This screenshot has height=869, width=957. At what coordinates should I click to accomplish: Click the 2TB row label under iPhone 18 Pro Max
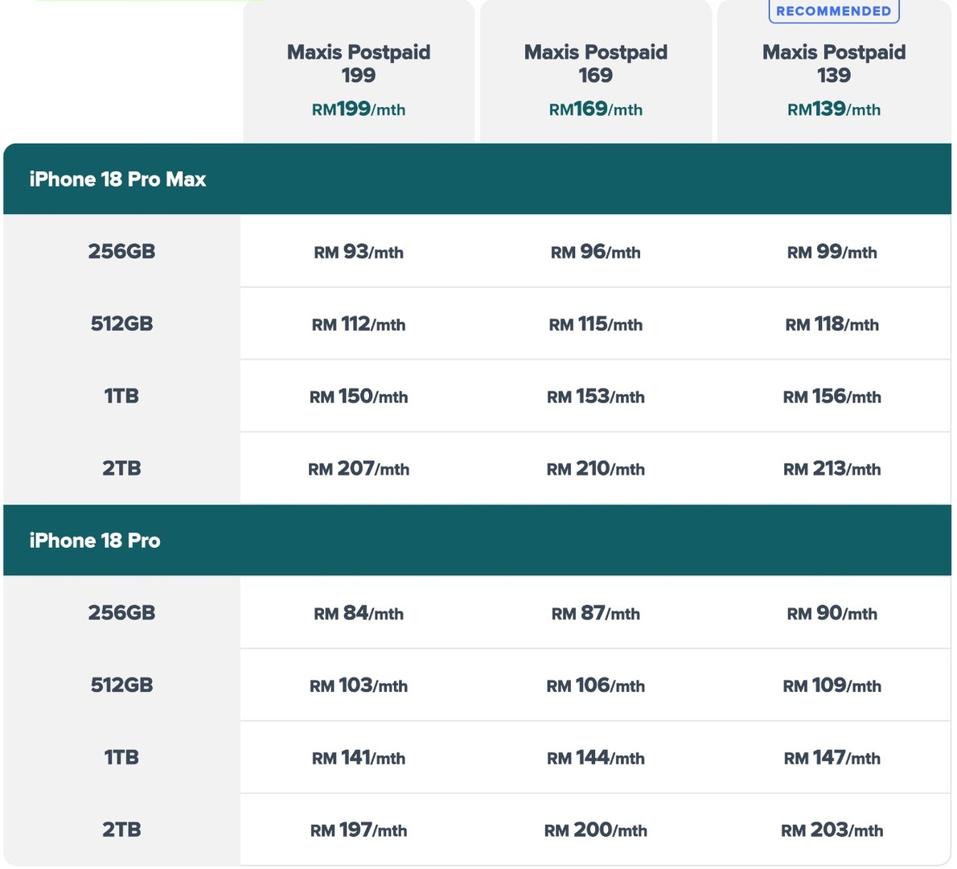(x=121, y=468)
